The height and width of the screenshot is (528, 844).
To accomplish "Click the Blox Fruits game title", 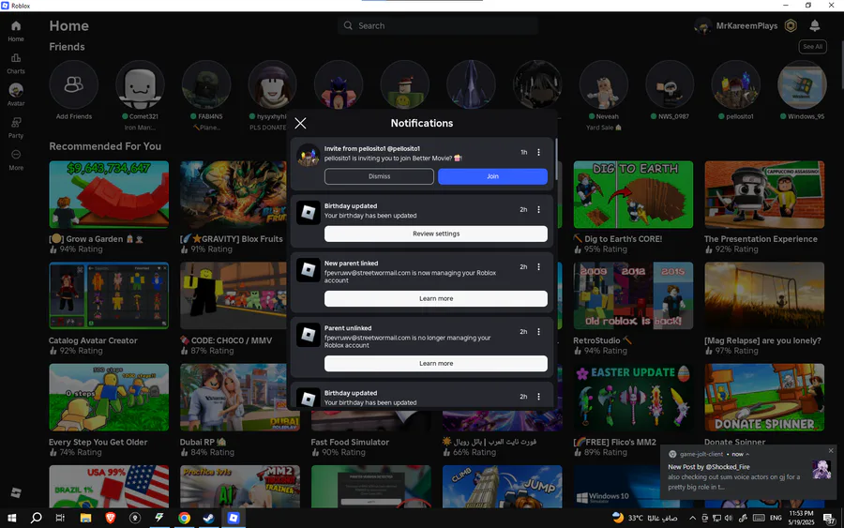I will [x=232, y=239].
